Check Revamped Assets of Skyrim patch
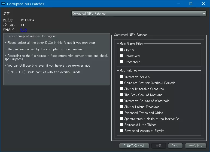The height and width of the screenshot is (152, 210). tap(121, 131)
